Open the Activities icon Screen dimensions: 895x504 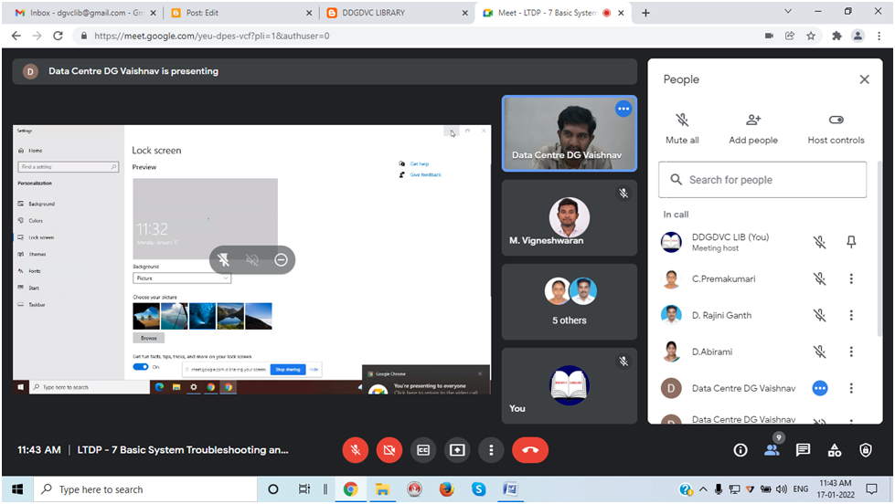pyautogui.click(x=835, y=450)
